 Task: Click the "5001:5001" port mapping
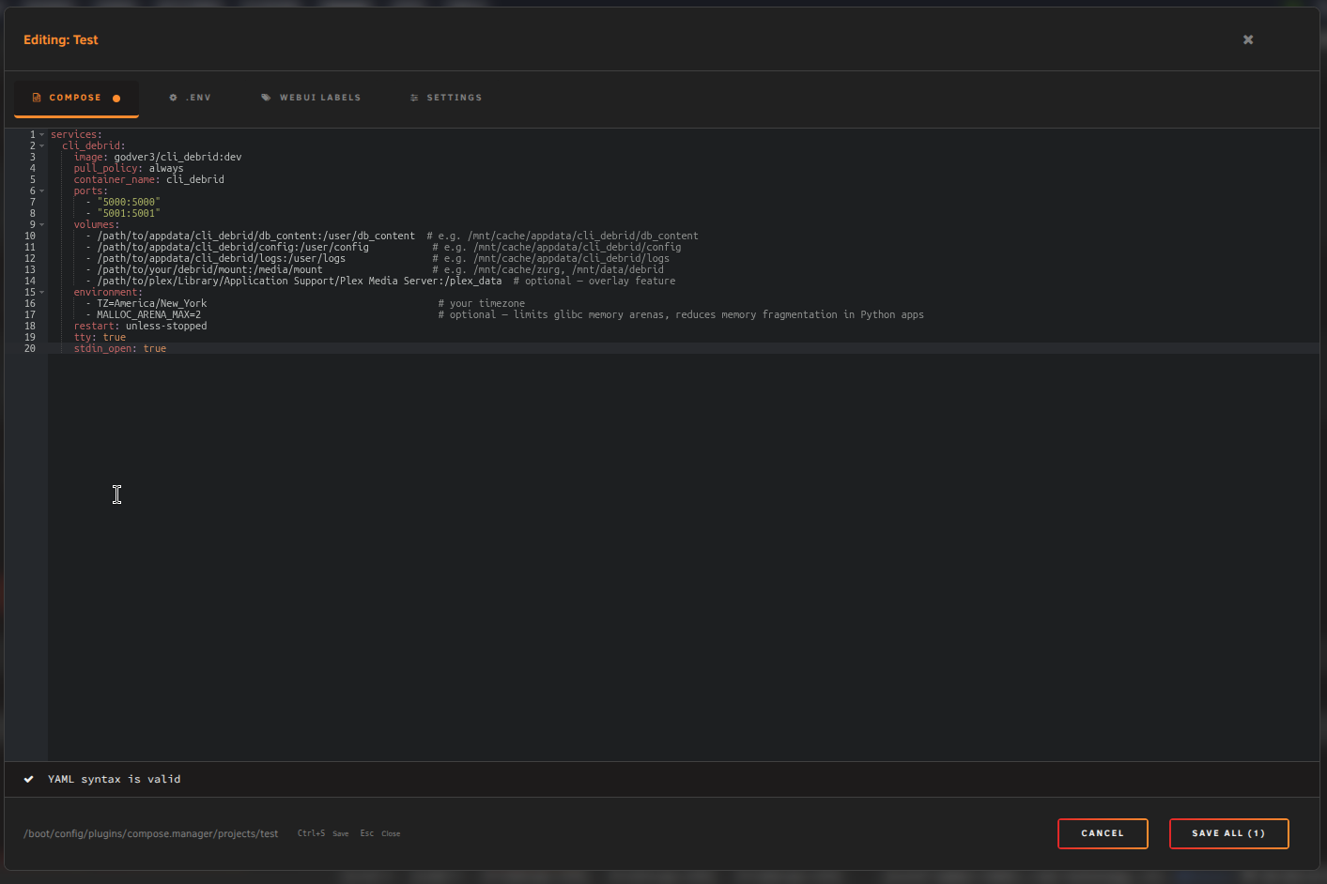coord(129,214)
